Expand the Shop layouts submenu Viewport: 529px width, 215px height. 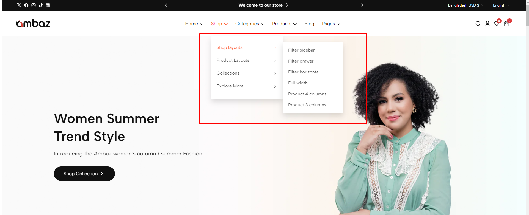(x=247, y=47)
